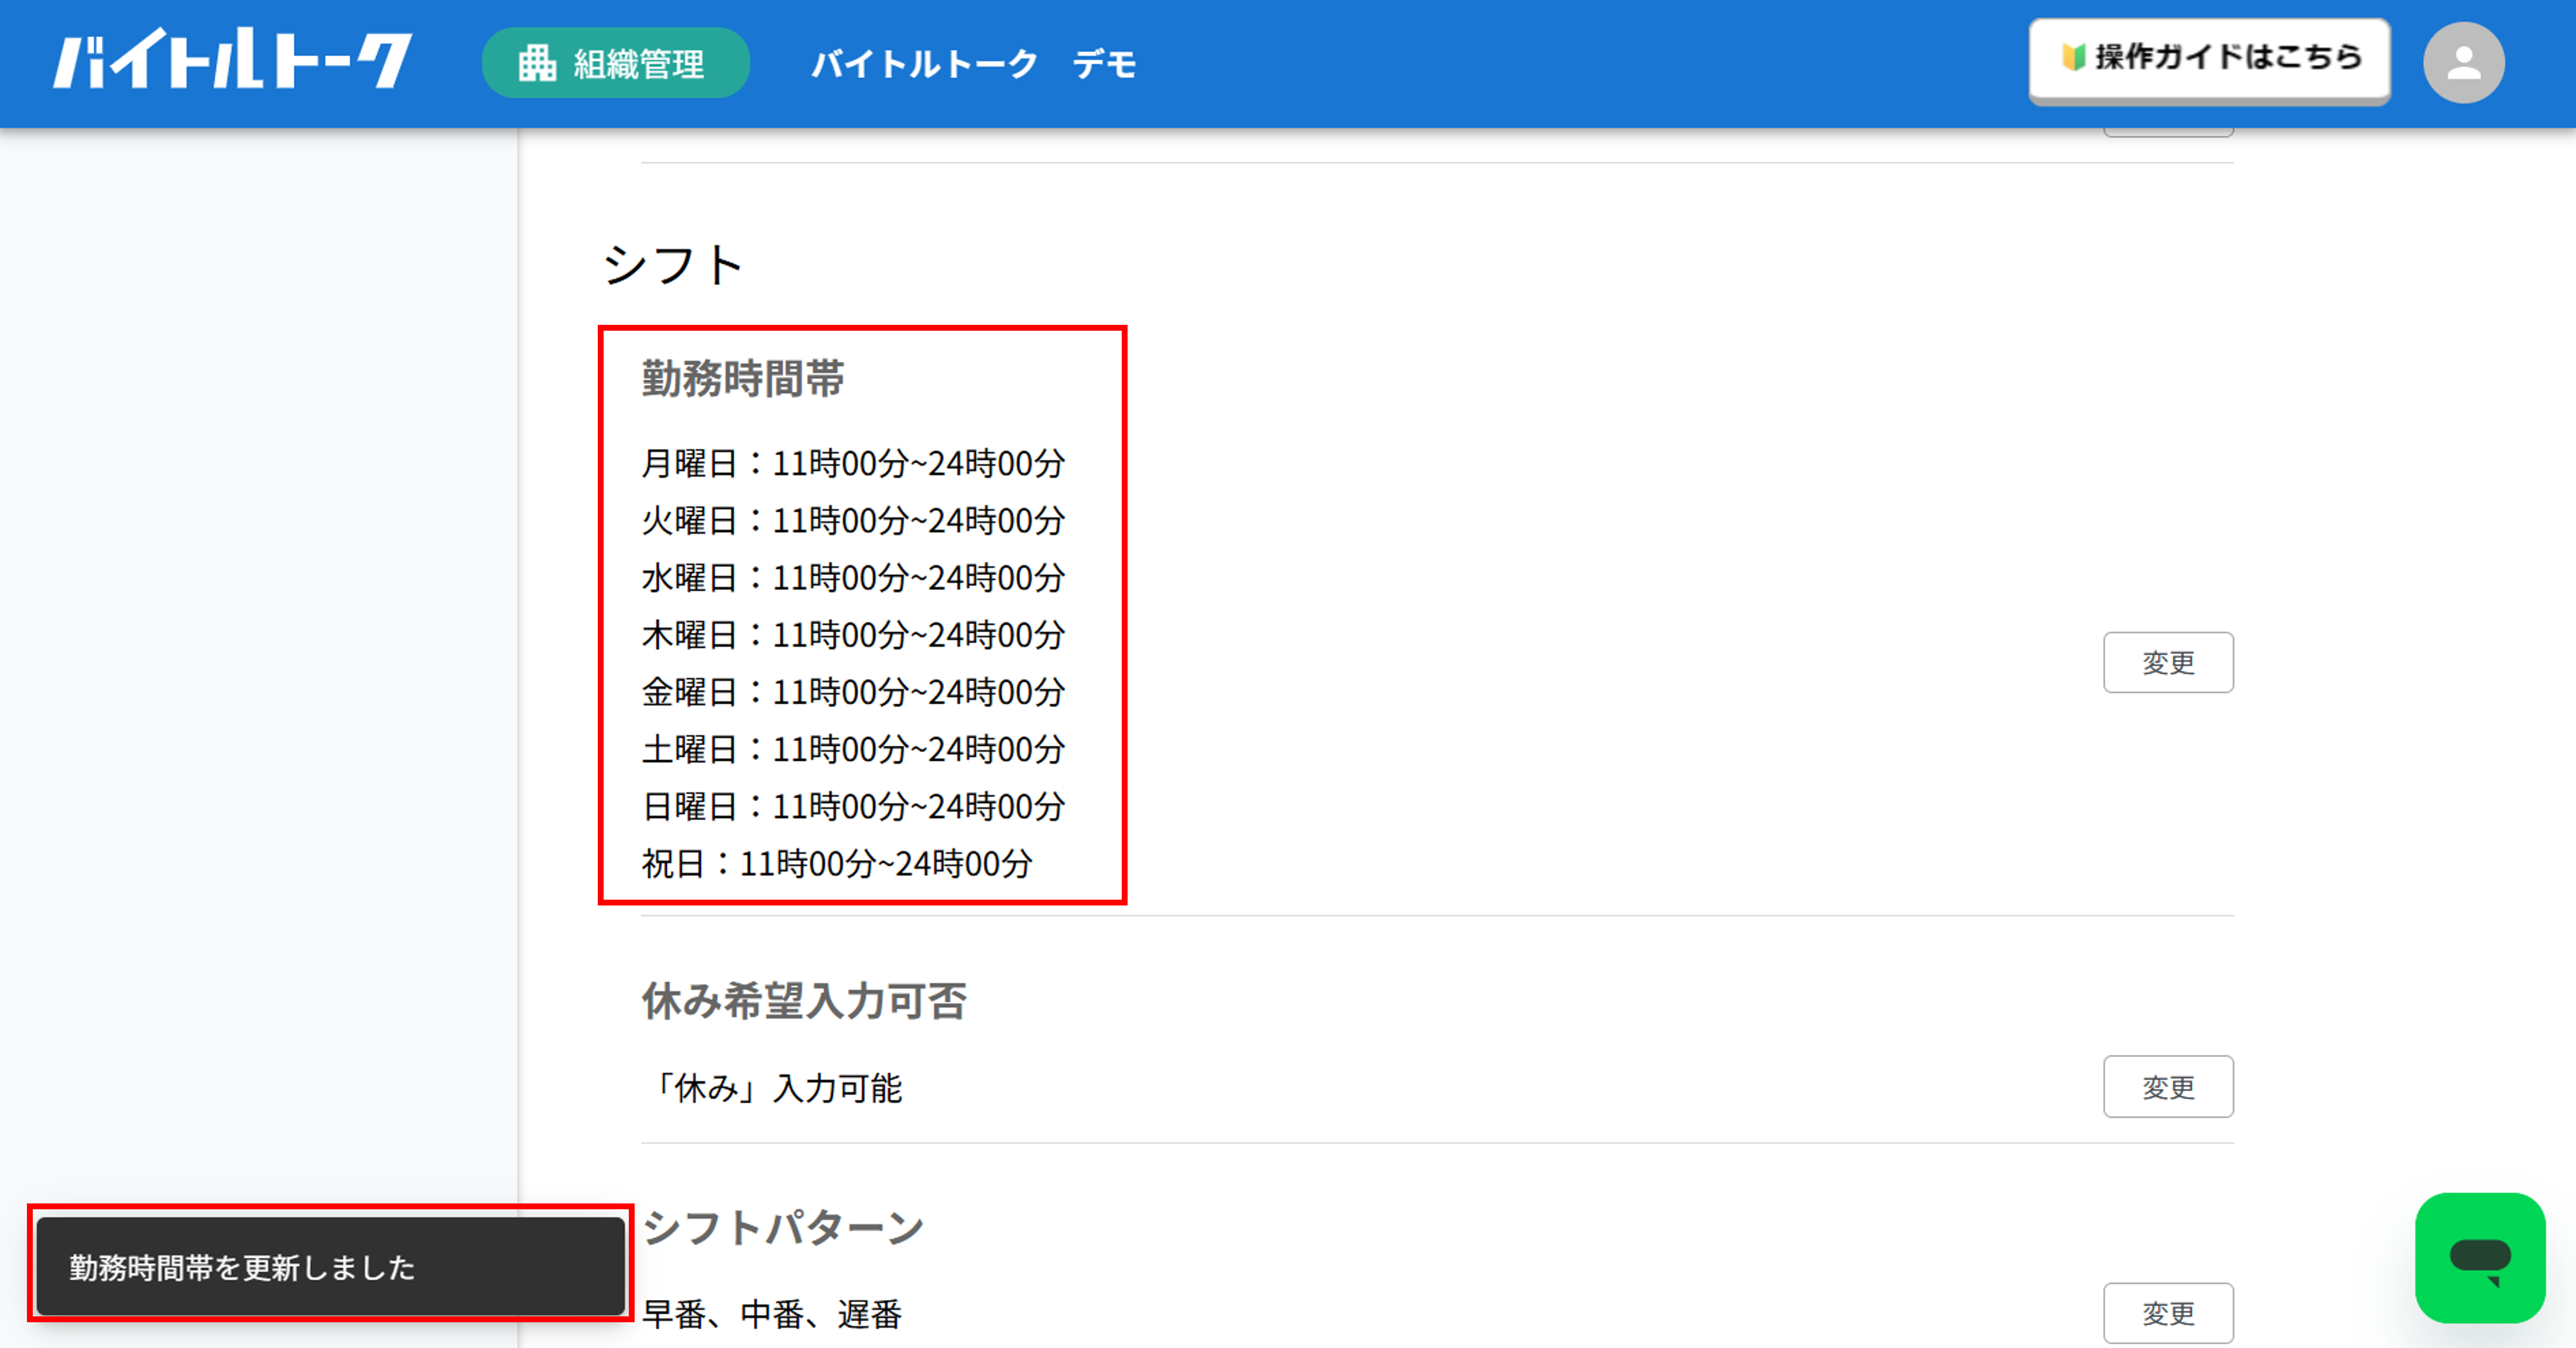This screenshot has height=1348, width=2576.
Task: Click 変更 for 休み希望入力可否
Action: pos(2168,1087)
